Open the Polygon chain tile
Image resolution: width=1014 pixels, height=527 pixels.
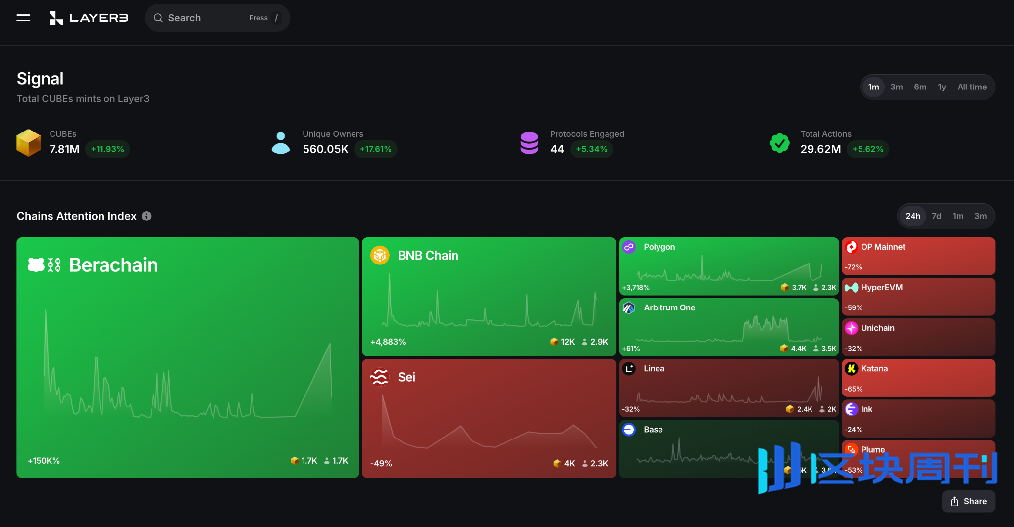tap(729, 266)
